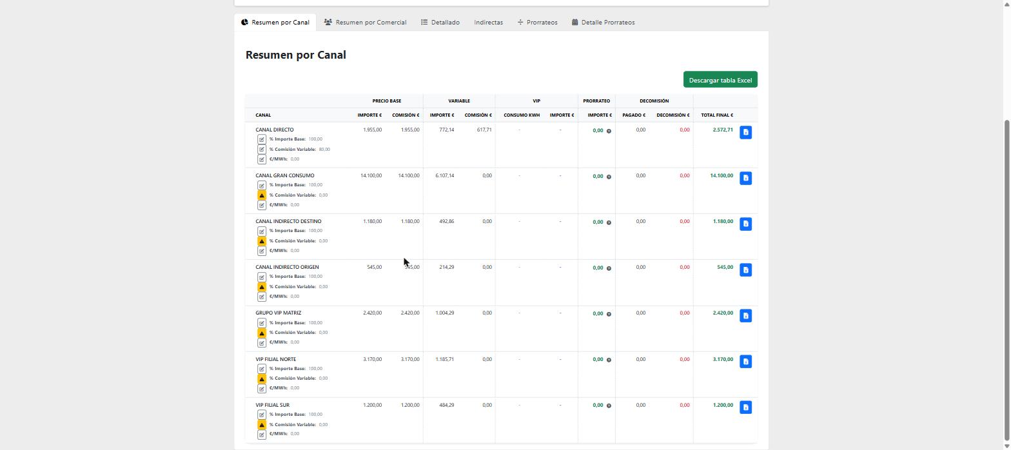Click prorrateo help icon in CANAL GRAN CONSUMO row
The image size is (1011, 450).
609,177
